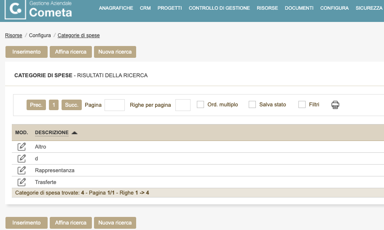Open edit pencil for Rappresentanza
This screenshot has height=230, width=384.
click(x=21, y=170)
